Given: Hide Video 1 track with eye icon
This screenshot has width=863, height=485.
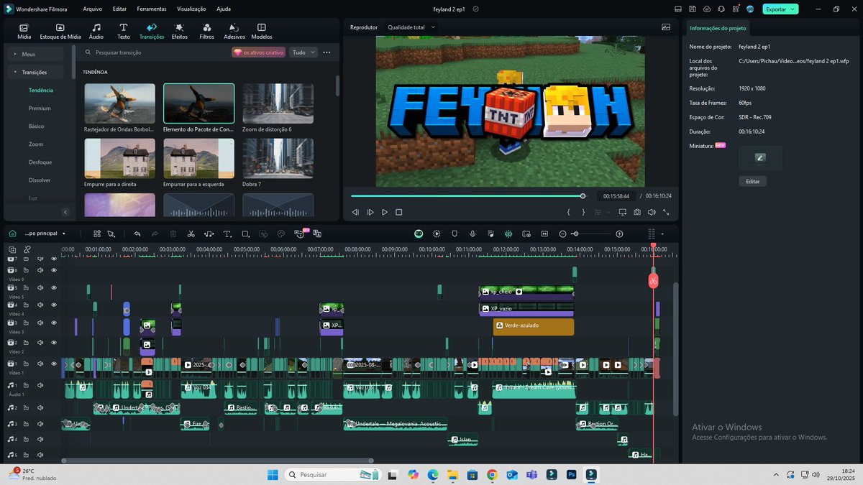Looking at the screenshot, I should 53,364.
